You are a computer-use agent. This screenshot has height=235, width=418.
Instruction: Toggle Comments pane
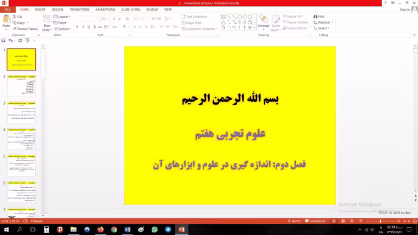(x=315, y=221)
